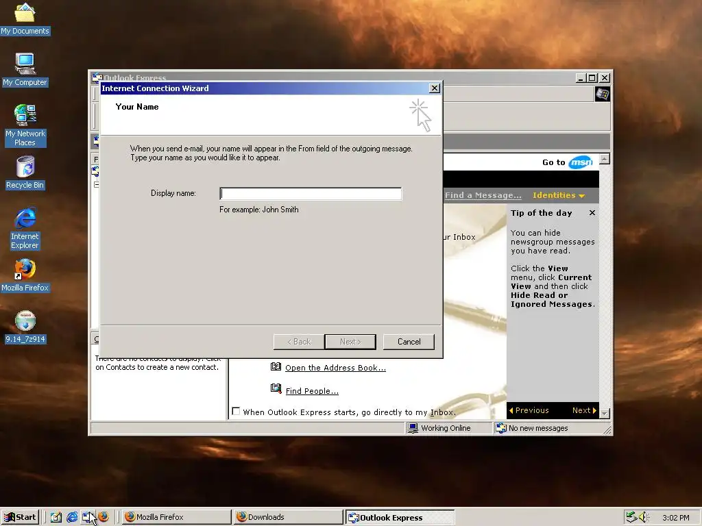This screenshot has height=526, width=702.
Task: Switch to the Downloads taskbar button
Action: (x=288, y=517)
